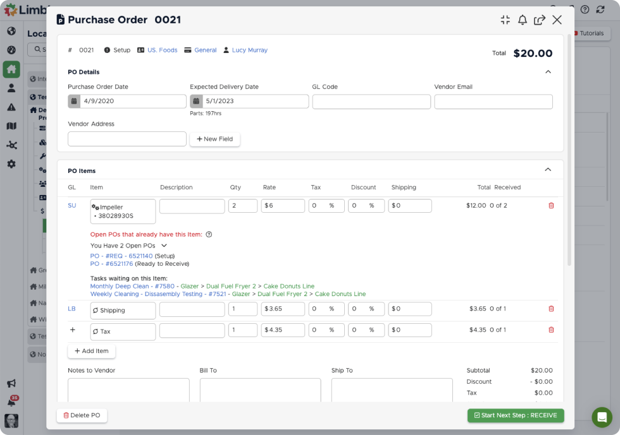Click the plus icon beside the Tax row

72,330
